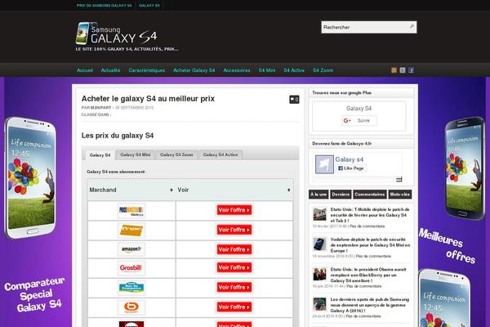
Task: Open the Twitter icon in the navbar
Action: coord(403,70)
